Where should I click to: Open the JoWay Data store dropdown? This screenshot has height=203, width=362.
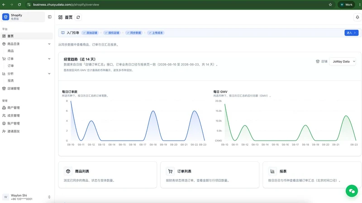pyautogui.click(x=343, y=61)
